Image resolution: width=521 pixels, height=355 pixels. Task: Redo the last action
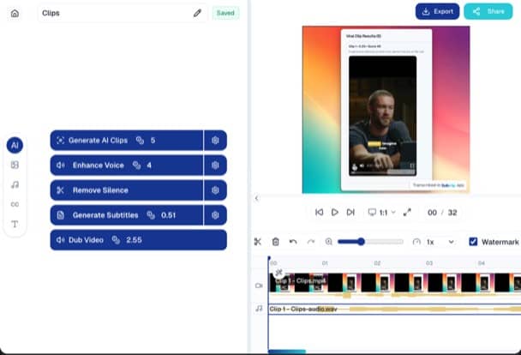pos(311,242)
